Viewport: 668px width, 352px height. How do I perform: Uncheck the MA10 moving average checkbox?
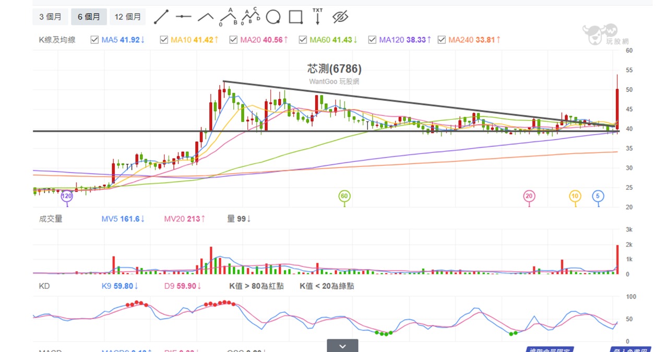click(164, 40)
